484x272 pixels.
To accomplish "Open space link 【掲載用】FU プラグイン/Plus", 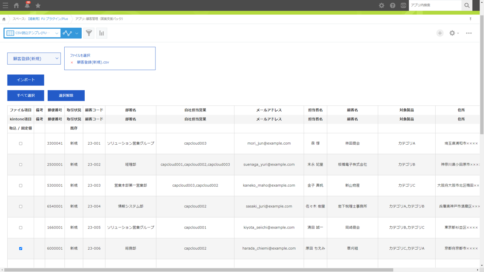I will [47, 19].
